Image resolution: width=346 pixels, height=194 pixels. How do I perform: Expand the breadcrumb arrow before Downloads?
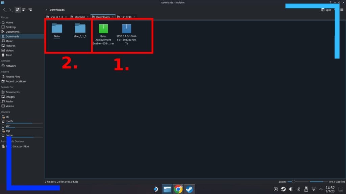point(46,10)
